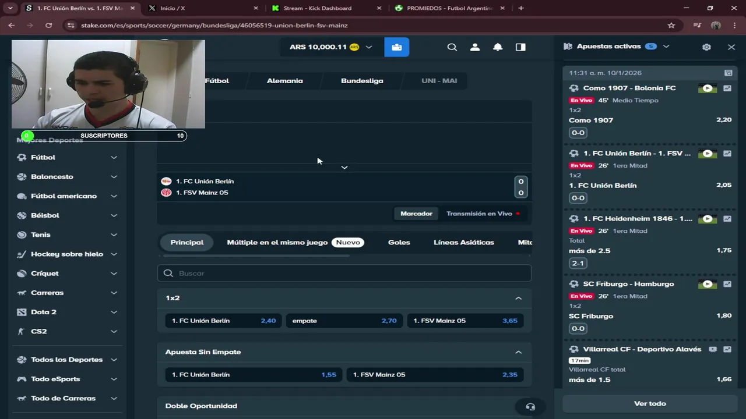Collapse the 1x2 market section

(x=518, y=298)
